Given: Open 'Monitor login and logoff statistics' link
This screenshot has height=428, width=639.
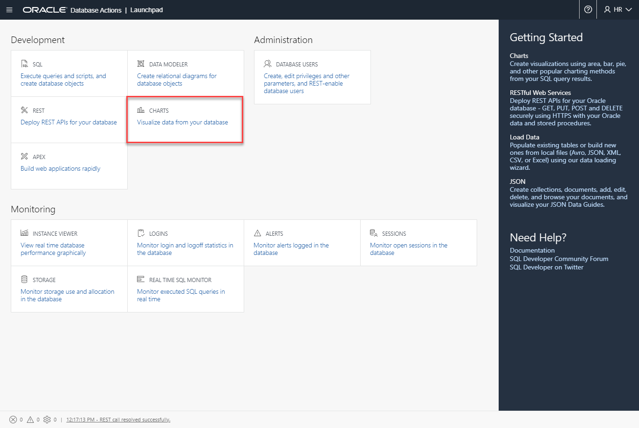Looking at the screenshot, I should [185, 249].
